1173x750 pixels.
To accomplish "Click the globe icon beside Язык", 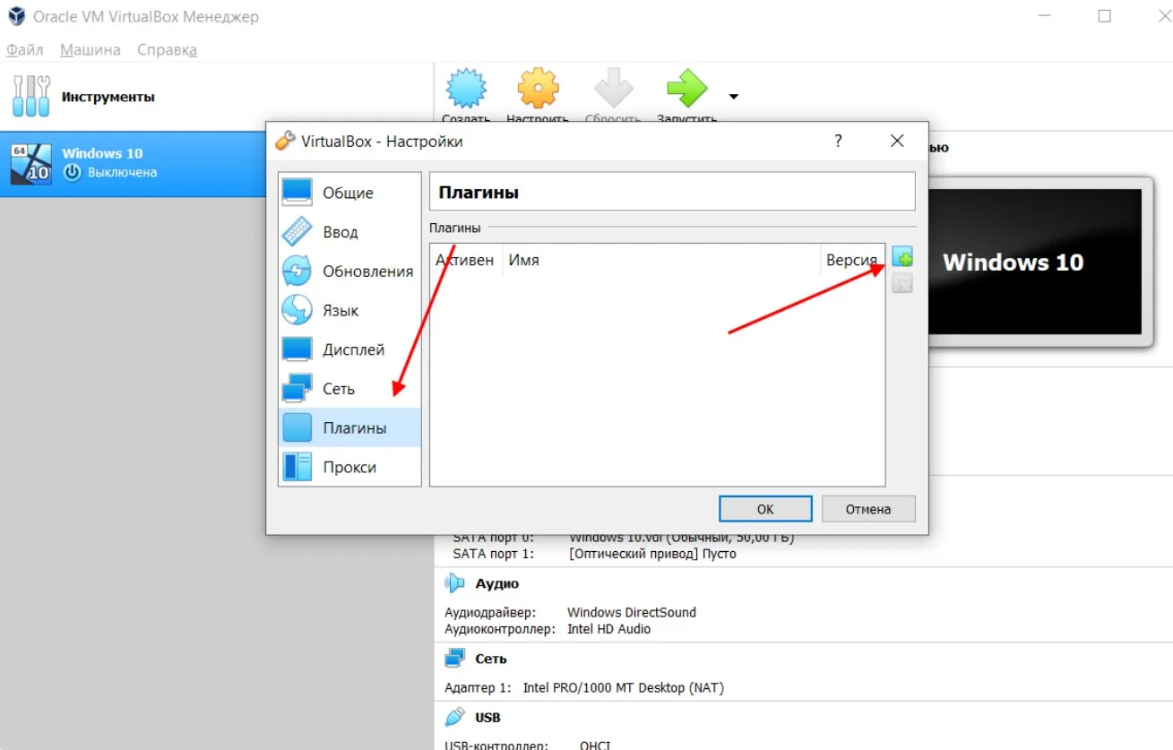I will (297, 310).
